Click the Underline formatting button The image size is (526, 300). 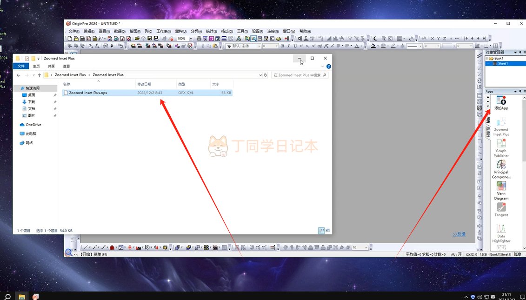click(x=295, y=46)
